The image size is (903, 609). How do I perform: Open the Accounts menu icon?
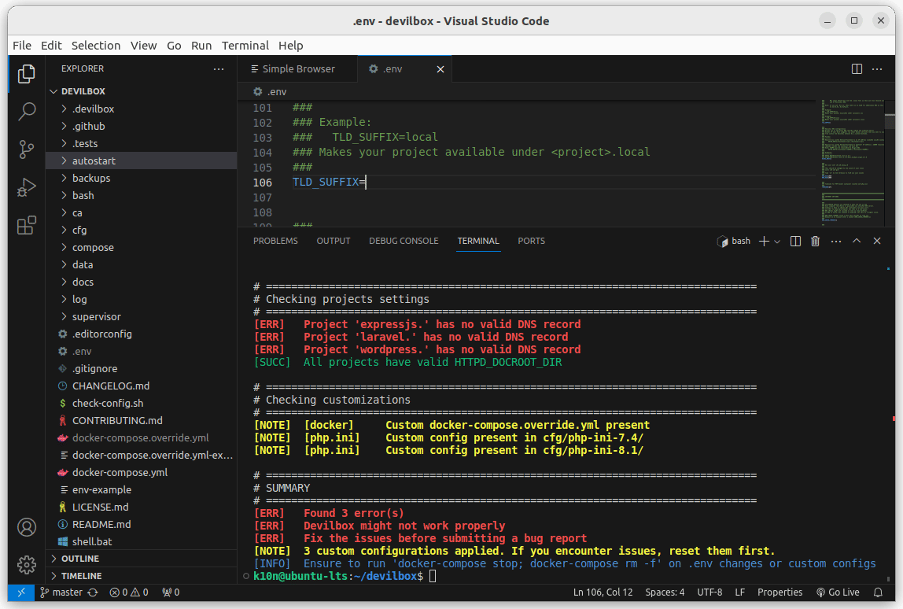[27, 526]
